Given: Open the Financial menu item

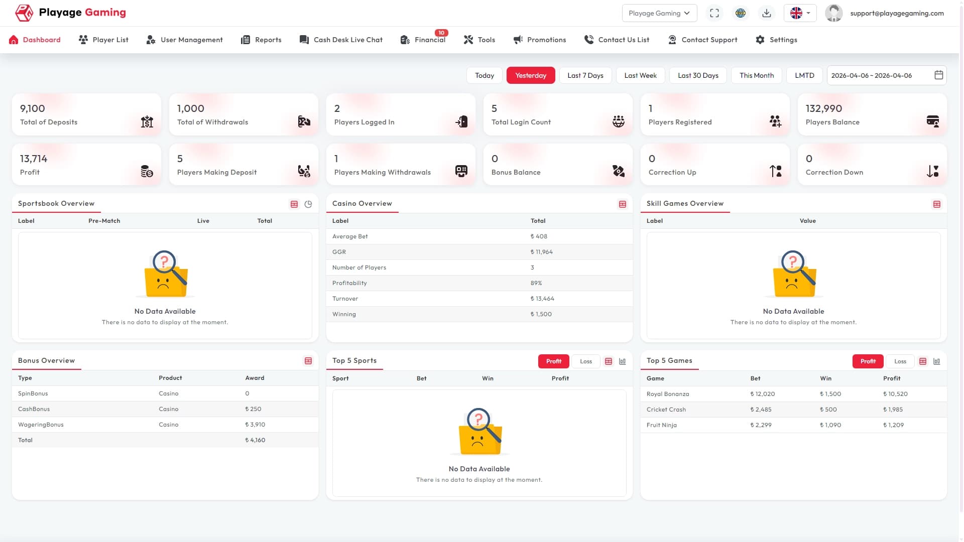Looking at the screenshot, I should (423, 40).
